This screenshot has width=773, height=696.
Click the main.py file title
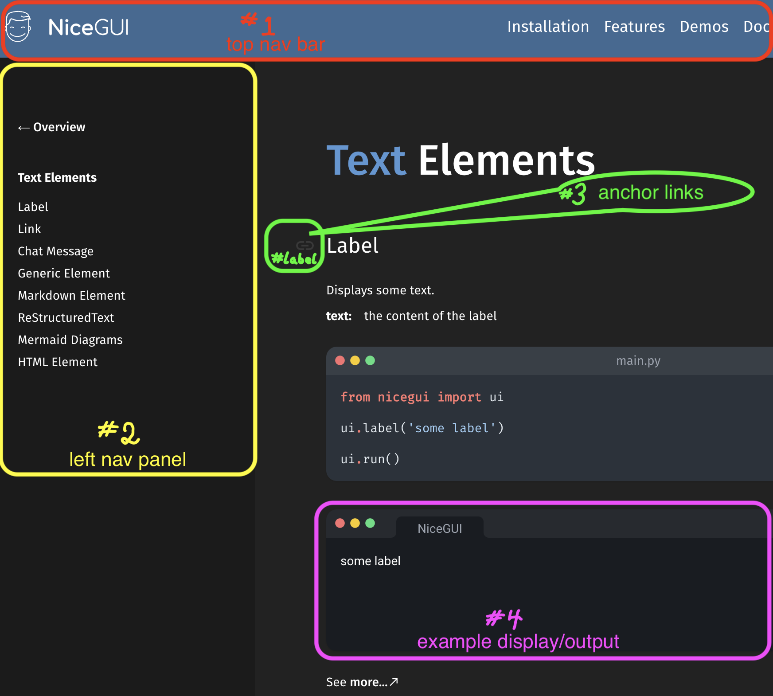(x=638, y=361)
